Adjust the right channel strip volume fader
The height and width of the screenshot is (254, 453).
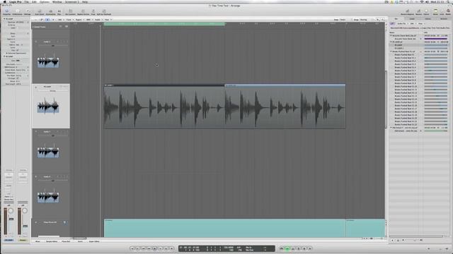pyautogui.click(x=25, y=226)
